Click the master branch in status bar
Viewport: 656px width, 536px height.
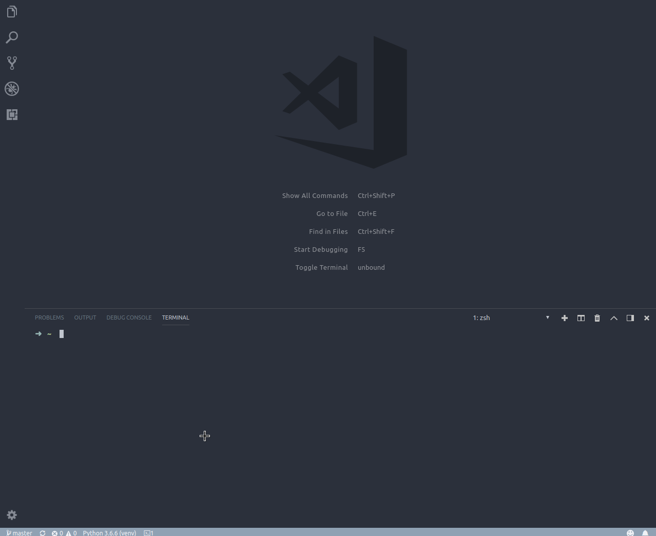[19, 532]
